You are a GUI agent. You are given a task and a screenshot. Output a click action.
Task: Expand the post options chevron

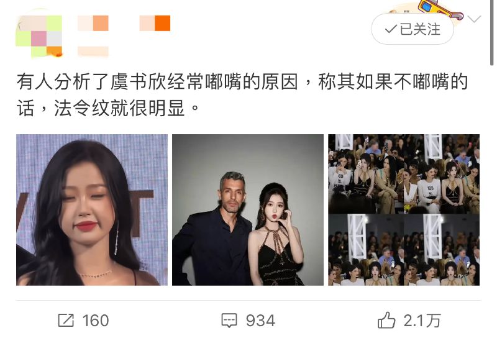475,19
